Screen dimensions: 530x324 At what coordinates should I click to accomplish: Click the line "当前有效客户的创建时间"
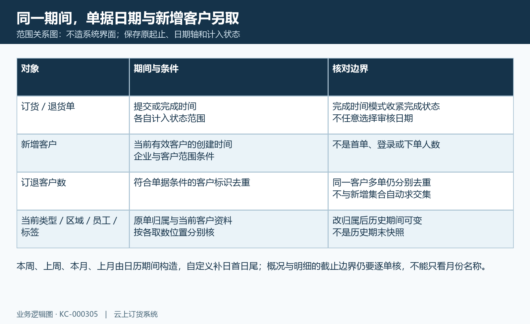(183, 144)
